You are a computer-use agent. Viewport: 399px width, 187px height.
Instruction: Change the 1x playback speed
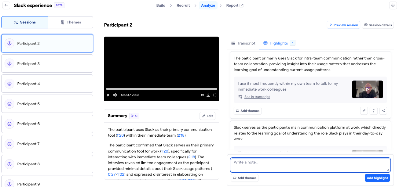[202, 95]
